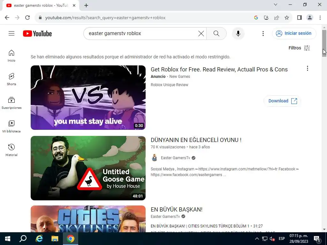Viewport: 327px width, 245px height.
Task: Open YouTube settings three-dot menu
Action: [263, 33]
